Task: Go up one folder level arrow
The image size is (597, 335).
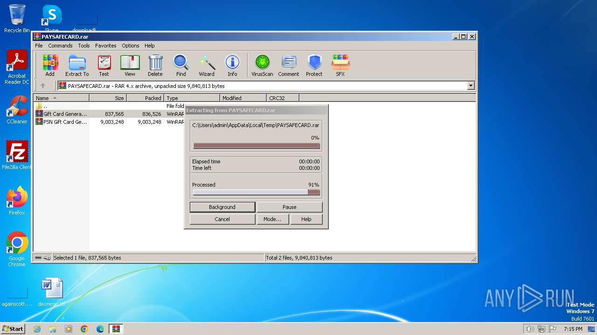Action: coord(43,86)
